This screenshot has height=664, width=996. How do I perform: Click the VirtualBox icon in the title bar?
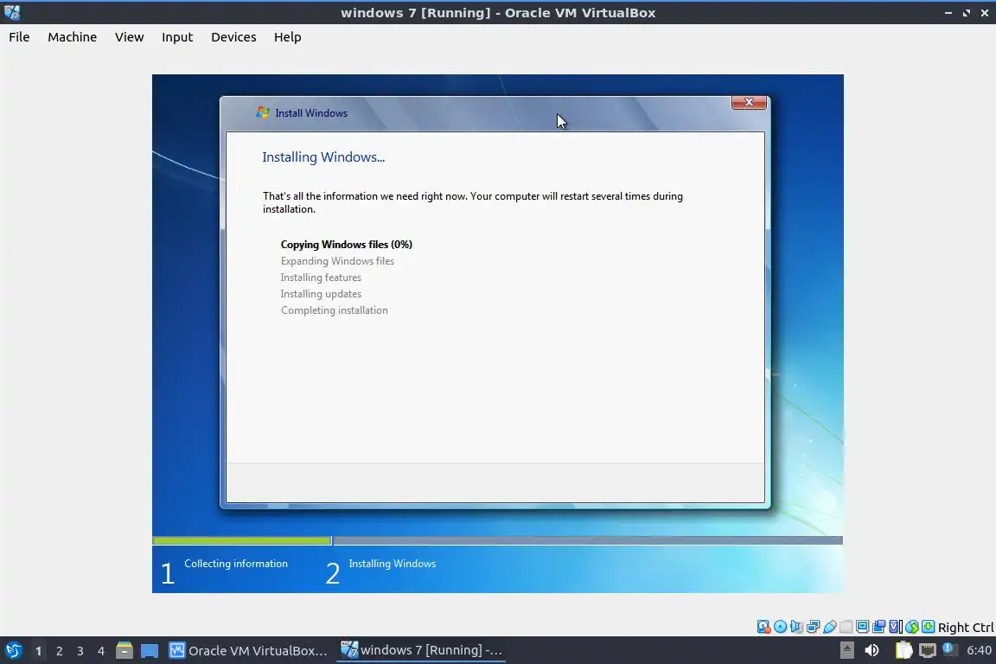tap(11, 12)
